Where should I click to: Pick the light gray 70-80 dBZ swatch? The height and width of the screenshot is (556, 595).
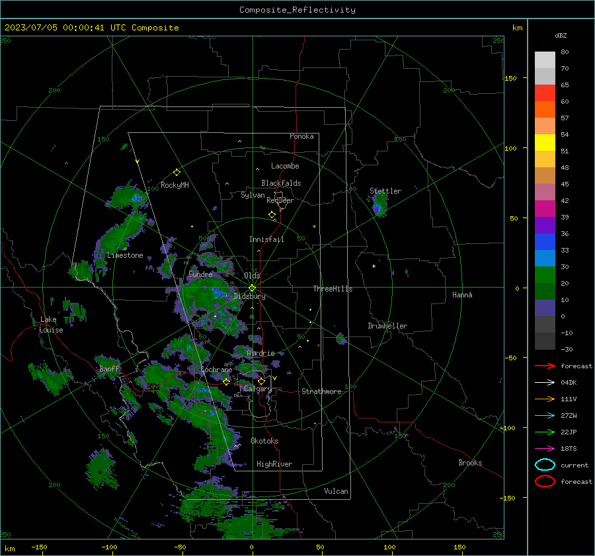(545, 60)
